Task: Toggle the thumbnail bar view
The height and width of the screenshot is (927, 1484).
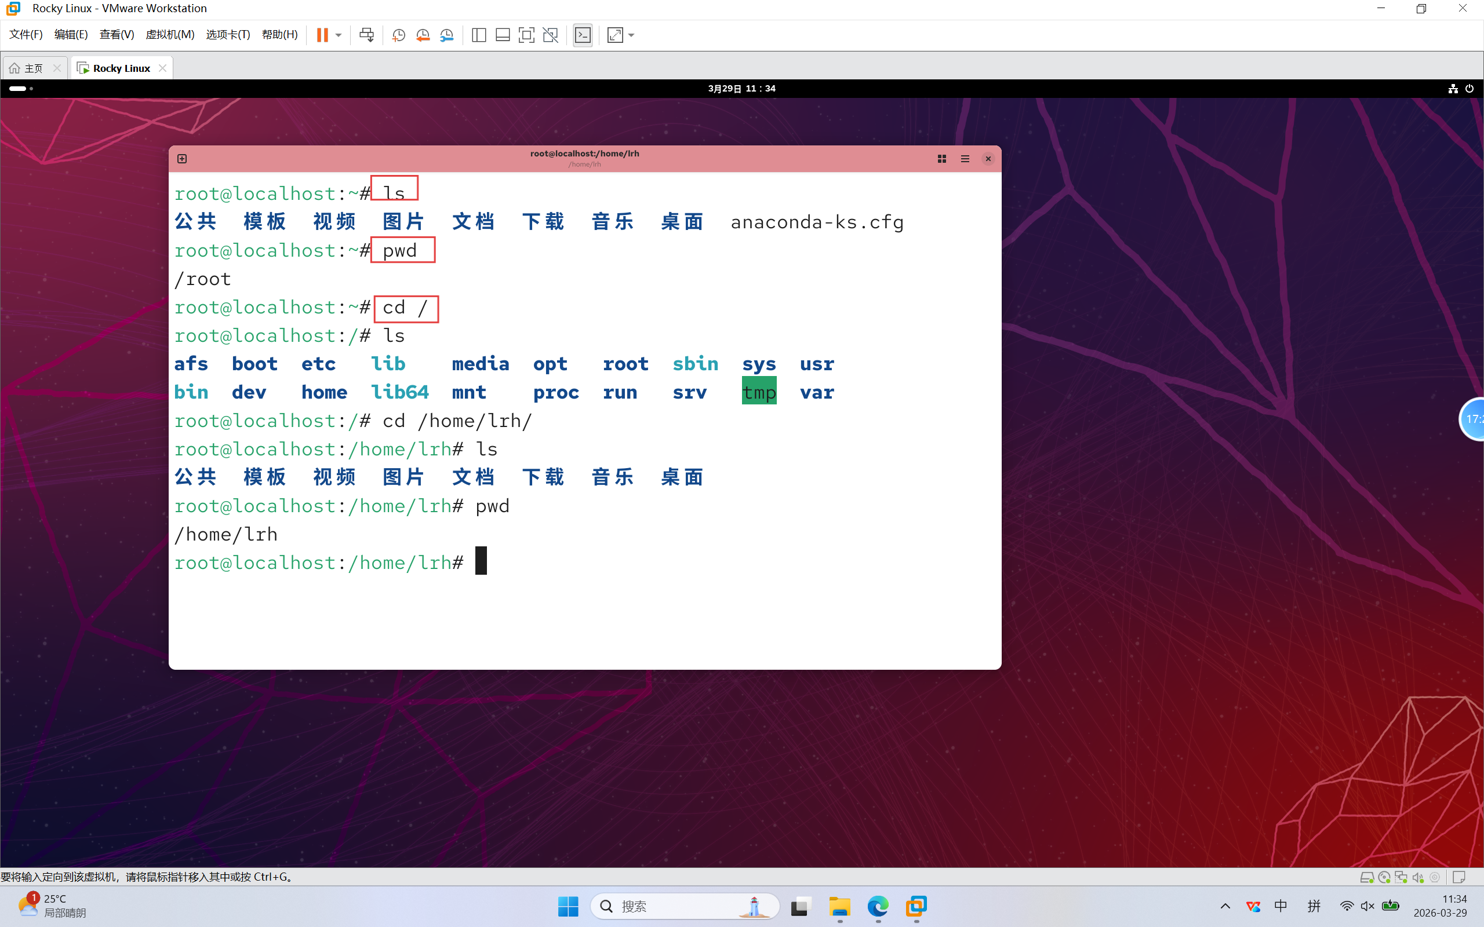Action: pos(502,35)
